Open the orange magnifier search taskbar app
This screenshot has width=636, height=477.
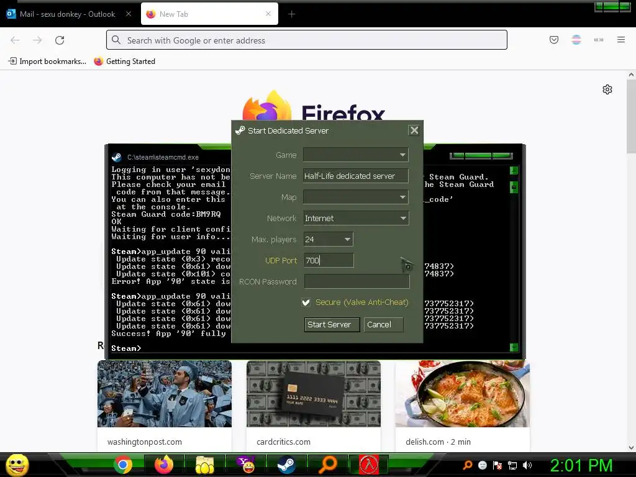(x=328, y=465)
